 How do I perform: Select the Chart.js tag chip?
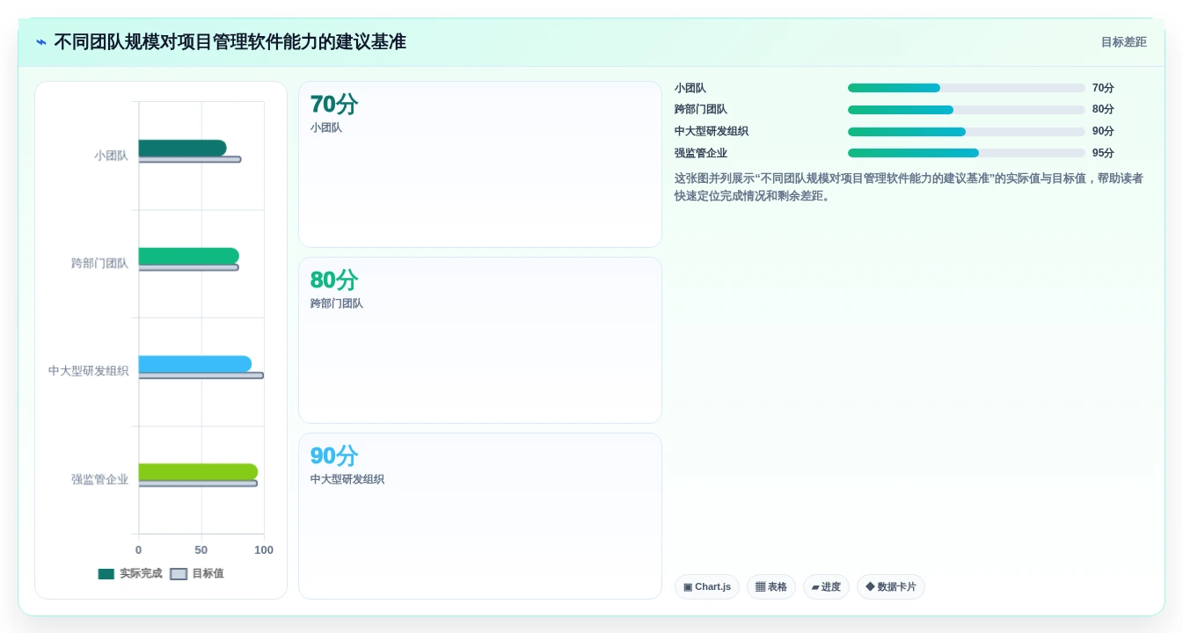click(707, 586)
